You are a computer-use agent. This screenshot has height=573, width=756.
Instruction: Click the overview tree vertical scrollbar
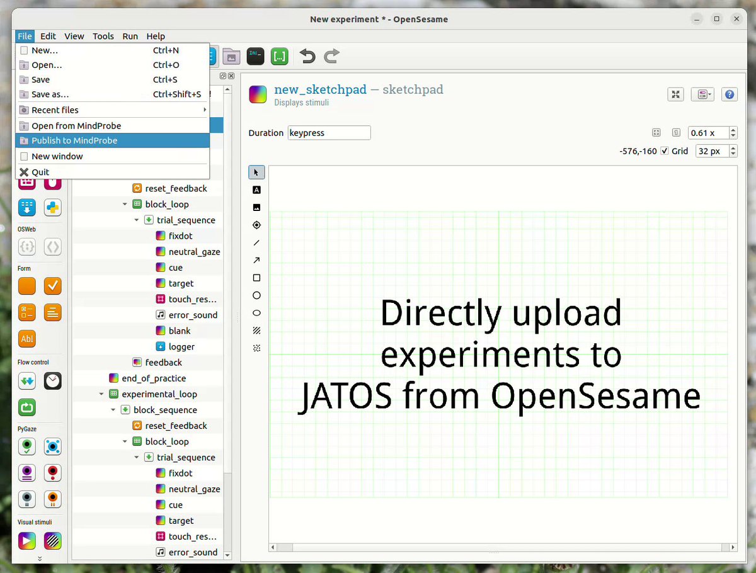point(229,321)
